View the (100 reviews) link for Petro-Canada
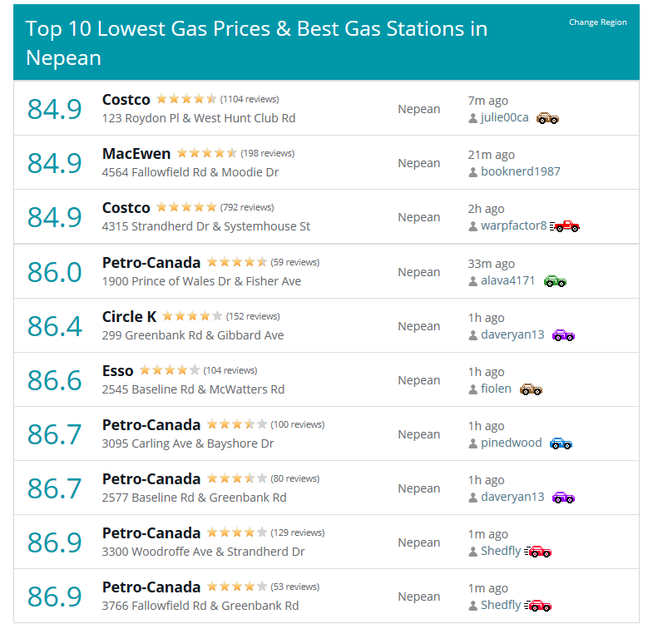 coord(298,424)
